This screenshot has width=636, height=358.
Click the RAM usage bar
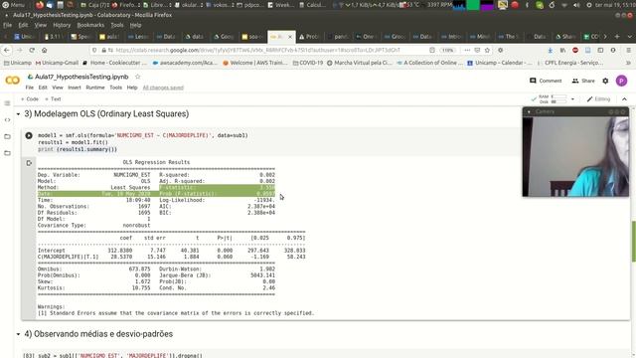[558, 96]
